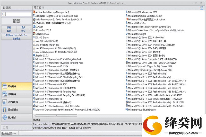Click the scrollbar left arrow
The image size is (206, 137).
[x=34, y=116]
